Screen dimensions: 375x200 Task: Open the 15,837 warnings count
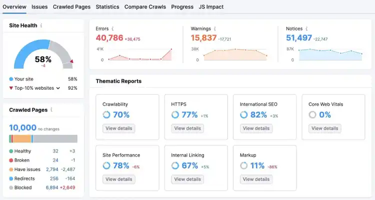pyautogui.click(x=203, y=38)
